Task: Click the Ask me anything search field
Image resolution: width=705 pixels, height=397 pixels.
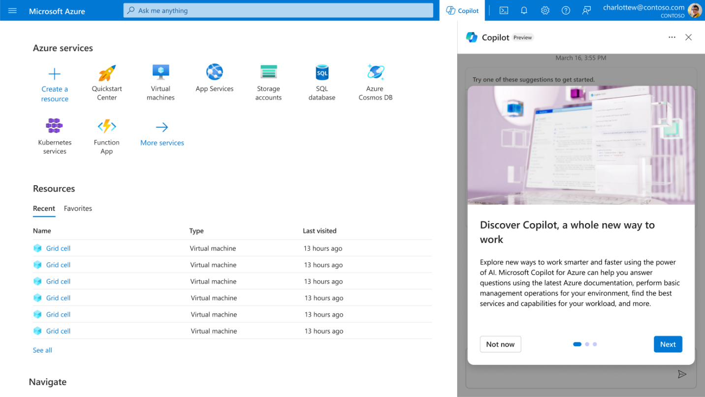Action: pyautogui.click(x=278, y=10)
